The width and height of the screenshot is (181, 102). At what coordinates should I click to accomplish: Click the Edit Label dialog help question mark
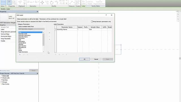[x=106, y=15]
